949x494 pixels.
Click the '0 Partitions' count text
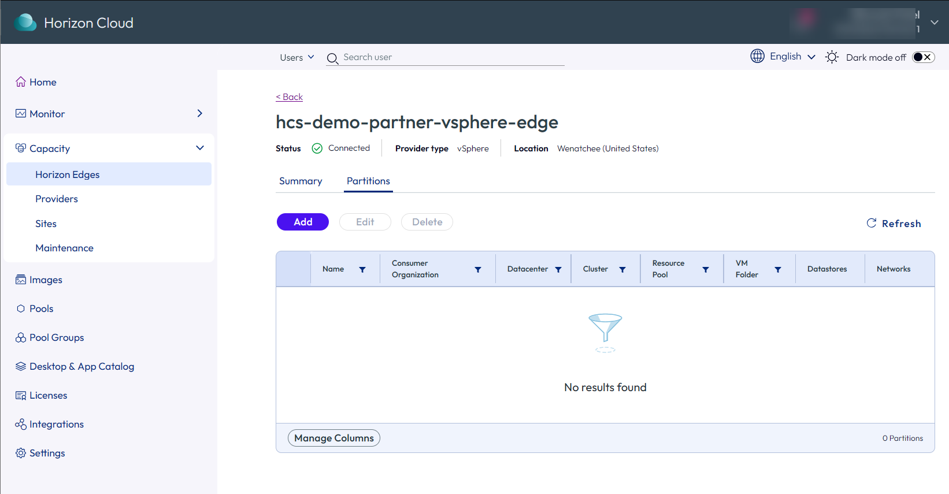tap(903, 438)
